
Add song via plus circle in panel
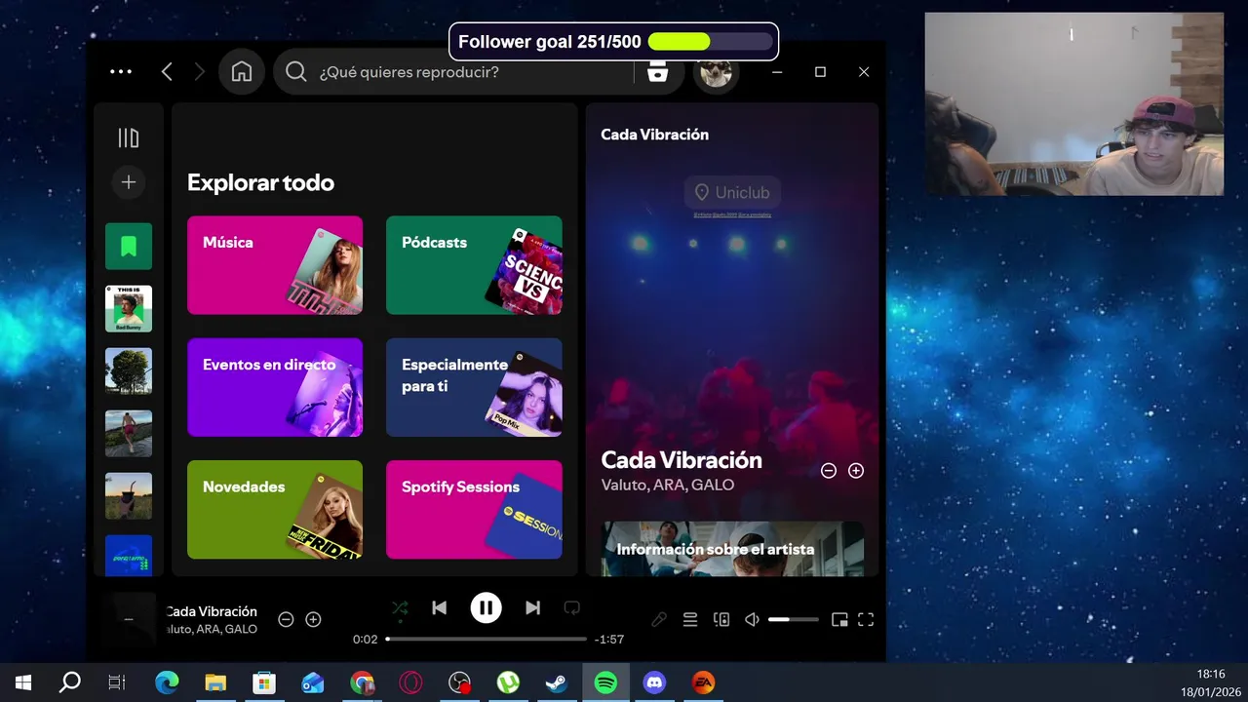click(856, 471)
